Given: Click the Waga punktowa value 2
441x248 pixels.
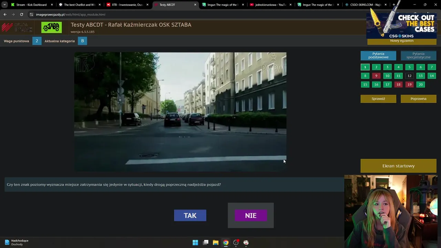Looking at the screenshot, I should coord(37,41).
